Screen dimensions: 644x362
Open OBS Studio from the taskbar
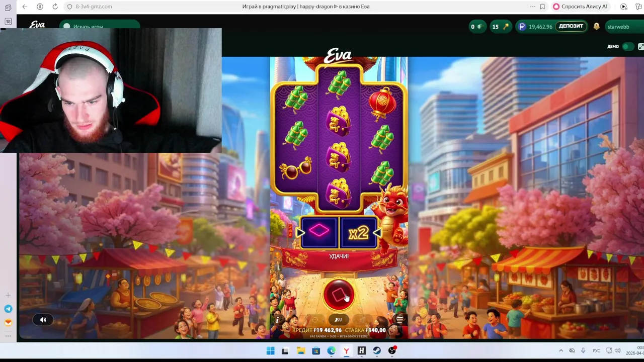click(392, 350)
